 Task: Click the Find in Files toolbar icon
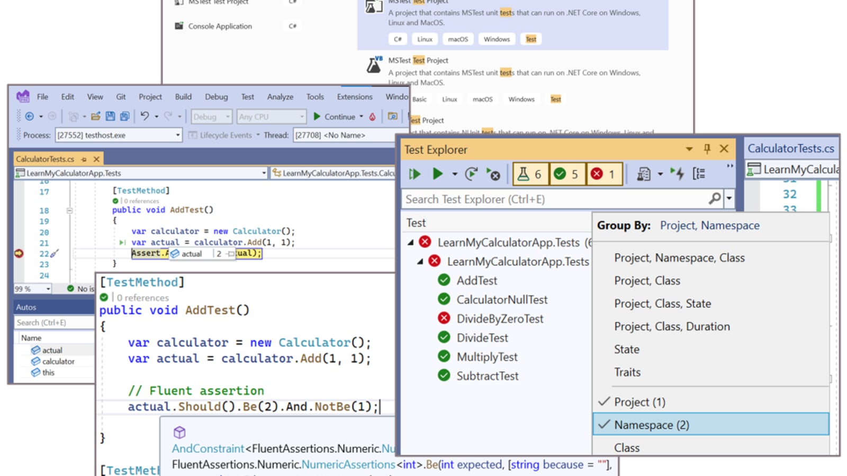click(x=392, y=116)
